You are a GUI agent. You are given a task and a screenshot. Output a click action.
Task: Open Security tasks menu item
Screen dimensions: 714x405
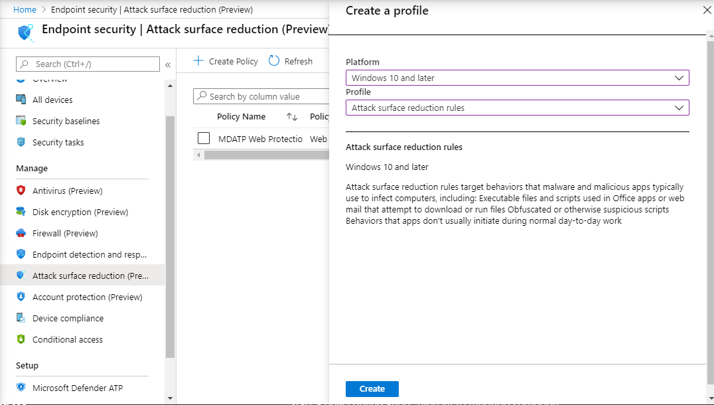58,142
